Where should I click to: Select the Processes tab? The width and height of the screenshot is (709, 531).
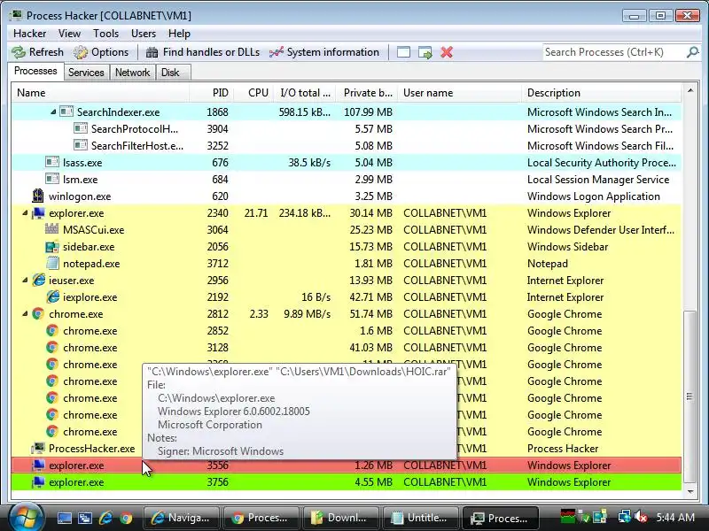click(x=35, y=72)
